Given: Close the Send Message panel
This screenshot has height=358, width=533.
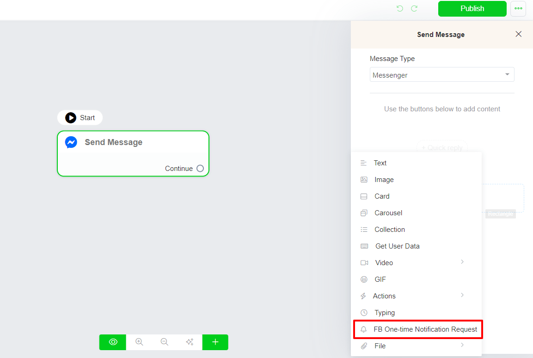Looking at the screenshot, I should click(518, 34).
